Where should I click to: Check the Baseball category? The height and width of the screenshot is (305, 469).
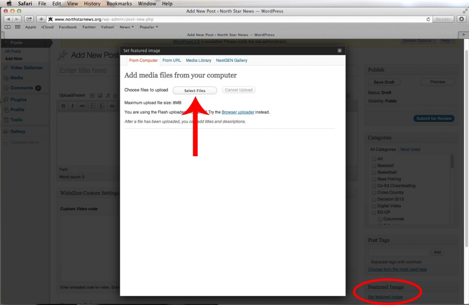coord(374,166)
